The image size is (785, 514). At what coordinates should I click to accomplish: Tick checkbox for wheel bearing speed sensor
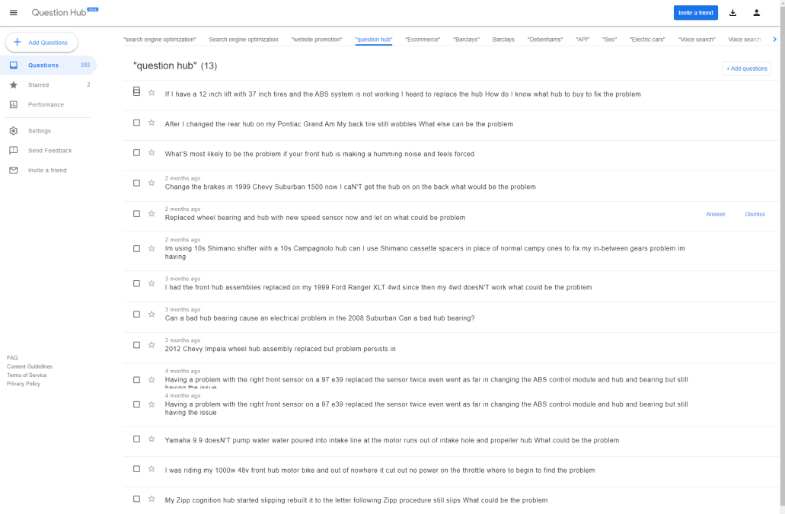click(x=137, y=214)
